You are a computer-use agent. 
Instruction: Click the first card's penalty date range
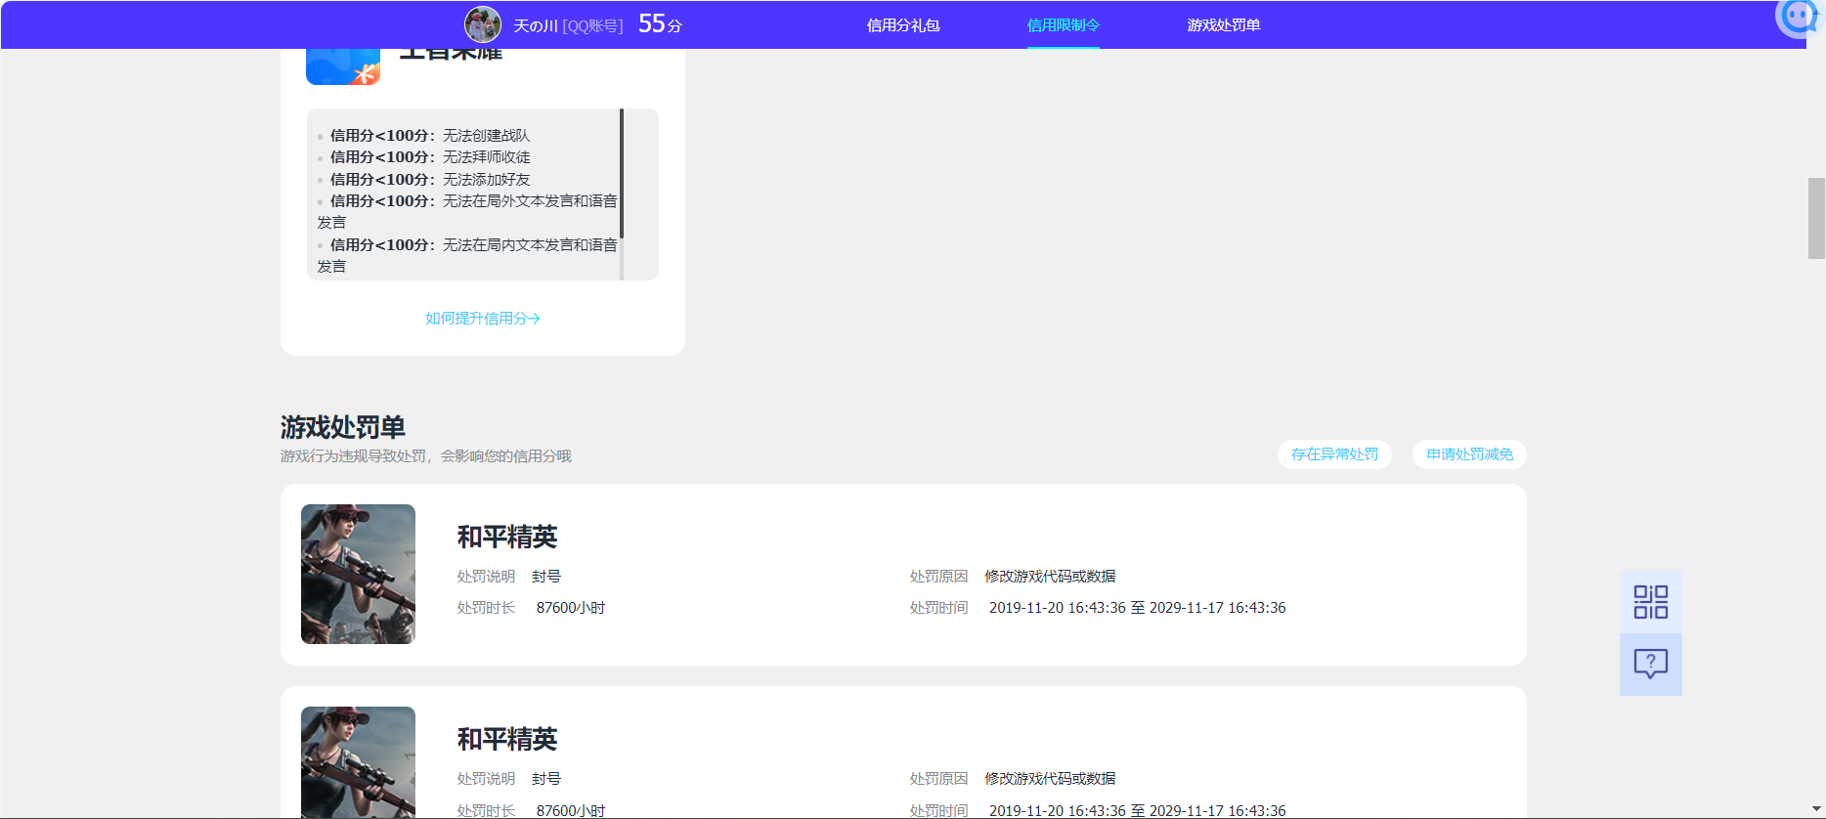point(1138,608)
